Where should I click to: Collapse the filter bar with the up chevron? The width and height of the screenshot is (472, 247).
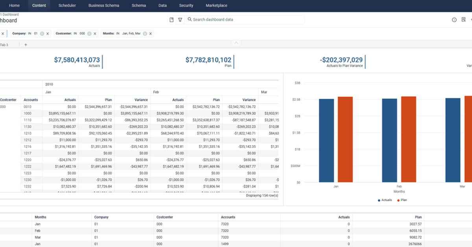click(x=236, y=42)
